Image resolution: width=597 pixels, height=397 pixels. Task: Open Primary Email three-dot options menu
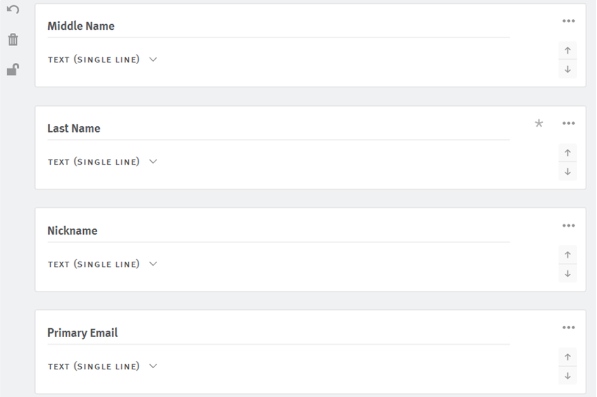568,327
